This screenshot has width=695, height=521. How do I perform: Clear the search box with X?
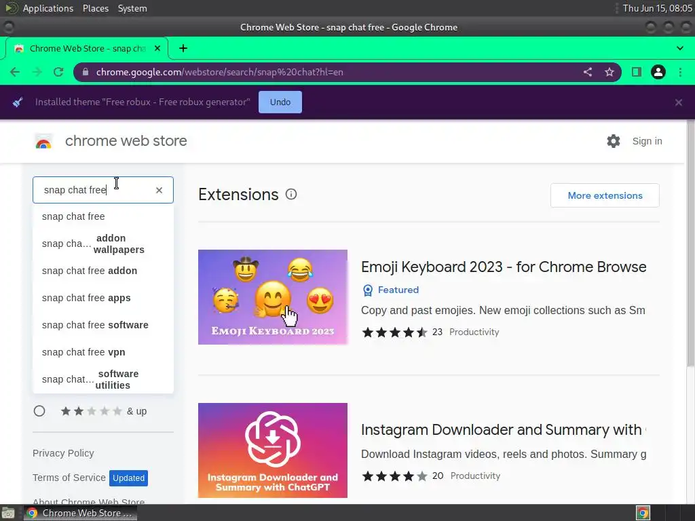[159, 190]
